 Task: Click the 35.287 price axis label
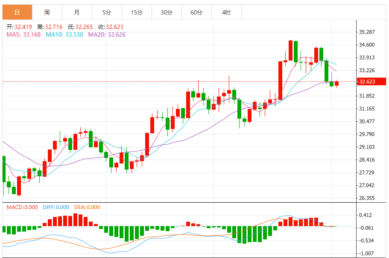(x=367, y=32)
